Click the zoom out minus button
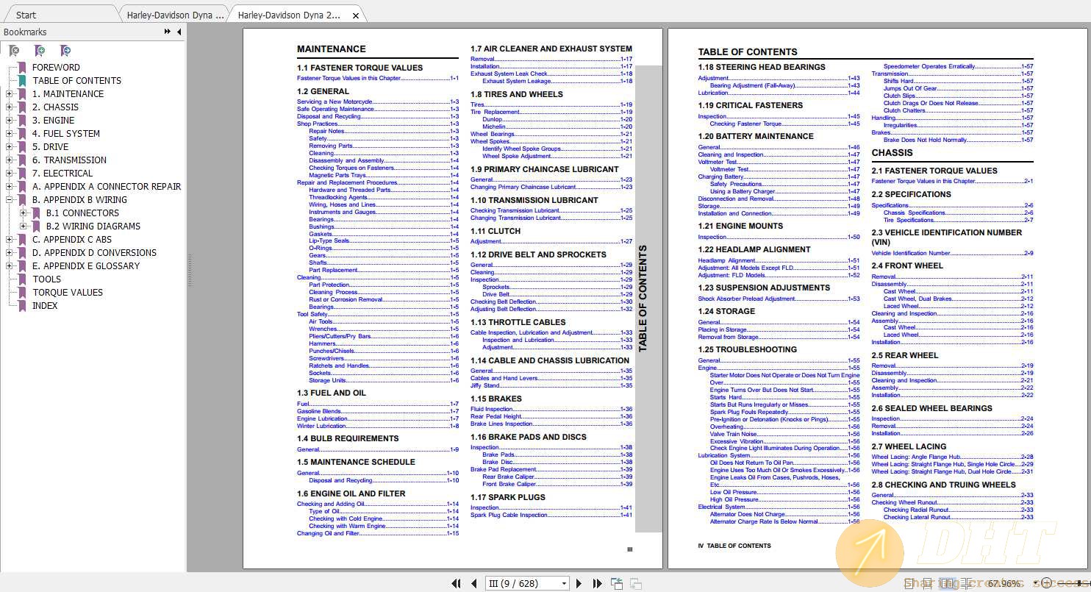This screenshot has width=1091, height=592. point(1048,583)
